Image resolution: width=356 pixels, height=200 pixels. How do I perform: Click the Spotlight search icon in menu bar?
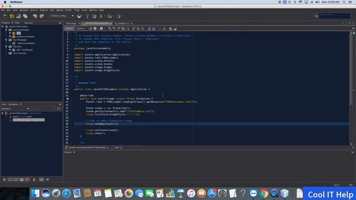pyautogui.click(x=344, y=2)
